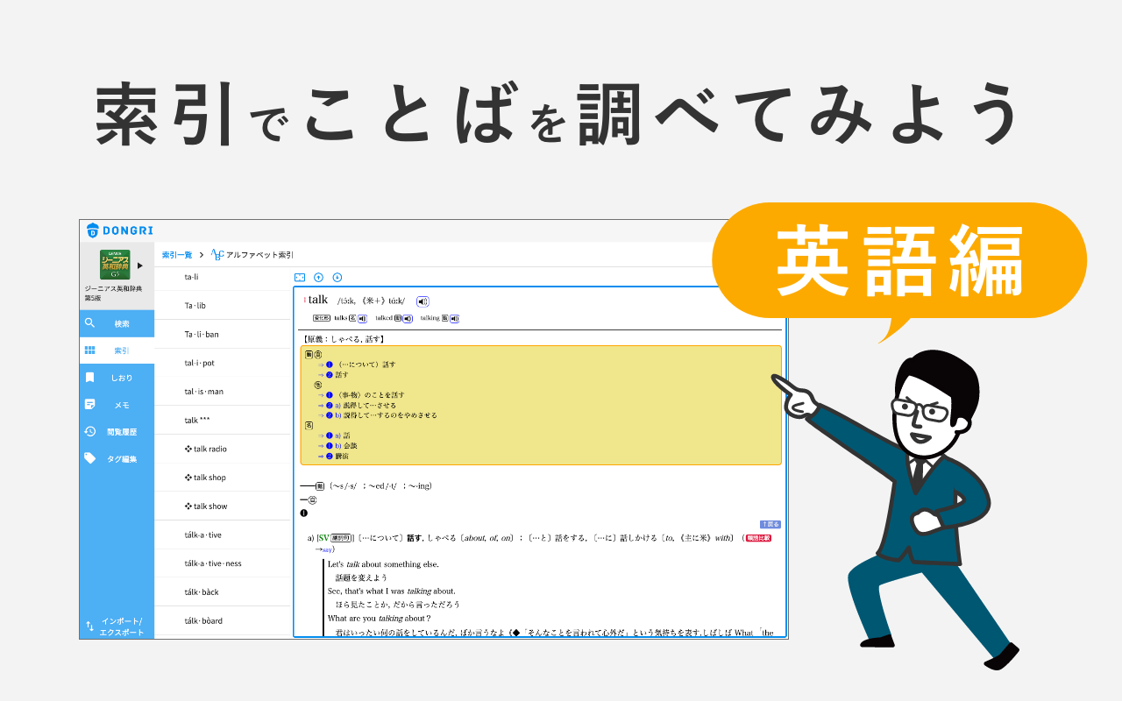Click the magnifier search icon in the sidebar
The image size is (1122, 701).
click(x=89, y=323)
